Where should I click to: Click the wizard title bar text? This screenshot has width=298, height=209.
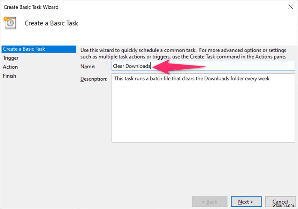(31, 7)
